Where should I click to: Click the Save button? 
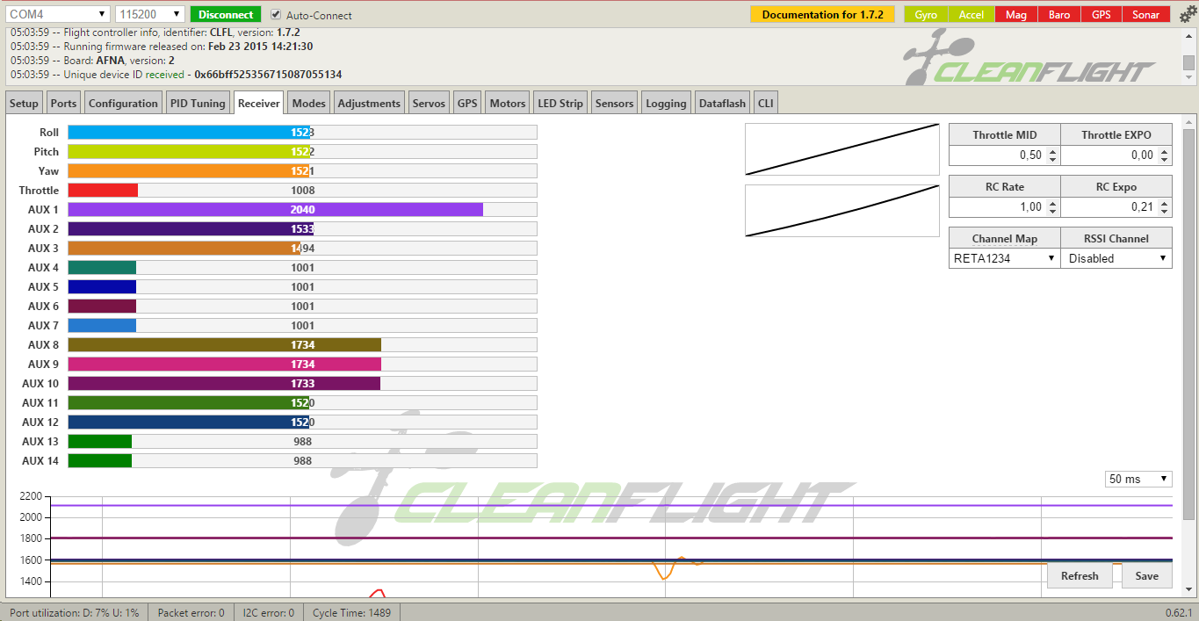click(x=1147, y=576)
